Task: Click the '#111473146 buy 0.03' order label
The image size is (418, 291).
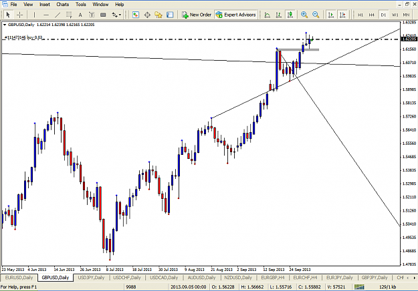Action: (23, 37)
